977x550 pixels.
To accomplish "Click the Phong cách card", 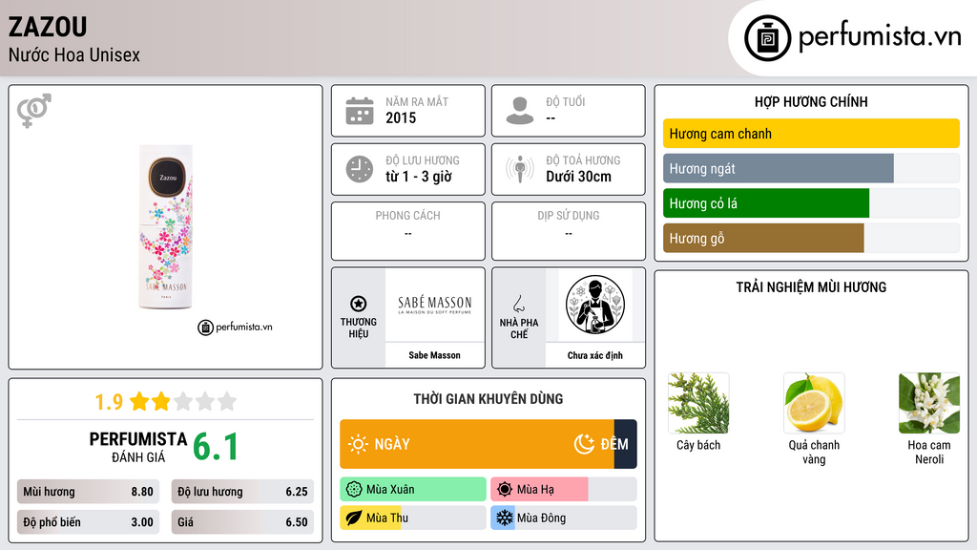I will (408, 231).
